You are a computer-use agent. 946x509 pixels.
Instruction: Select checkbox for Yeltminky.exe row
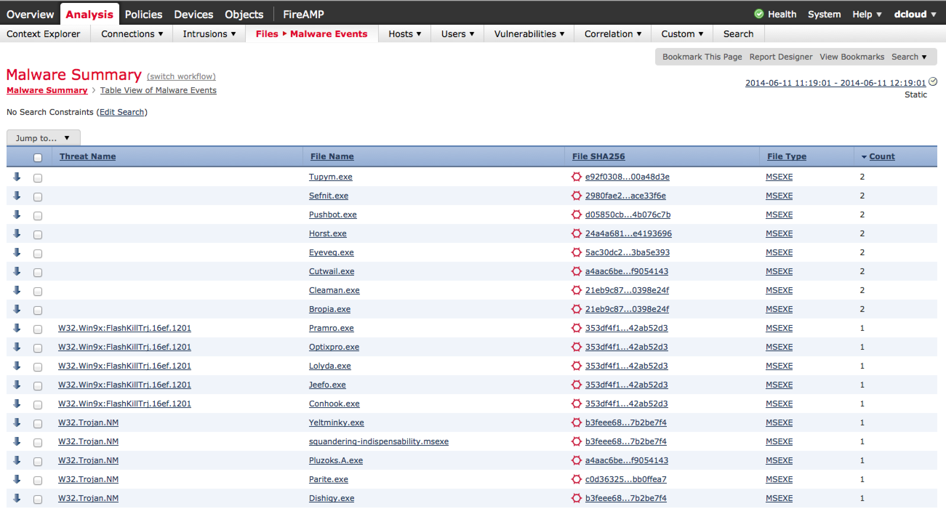point(38,424)
